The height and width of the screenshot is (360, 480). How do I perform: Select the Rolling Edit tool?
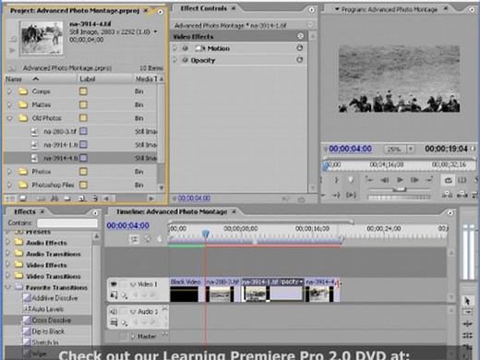click(467, 335)
